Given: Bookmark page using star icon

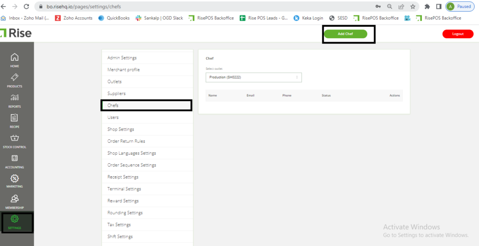Looking at the screenshot, I should [413, 7].
